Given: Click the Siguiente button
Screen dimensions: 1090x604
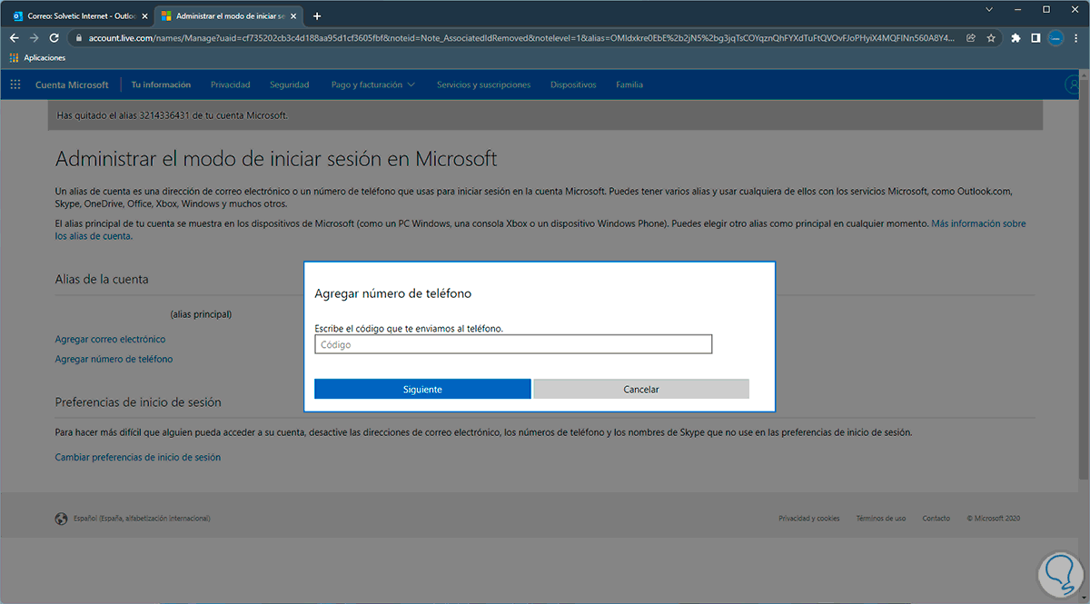Looking at the screenshot, I should (x=422, y=389).
